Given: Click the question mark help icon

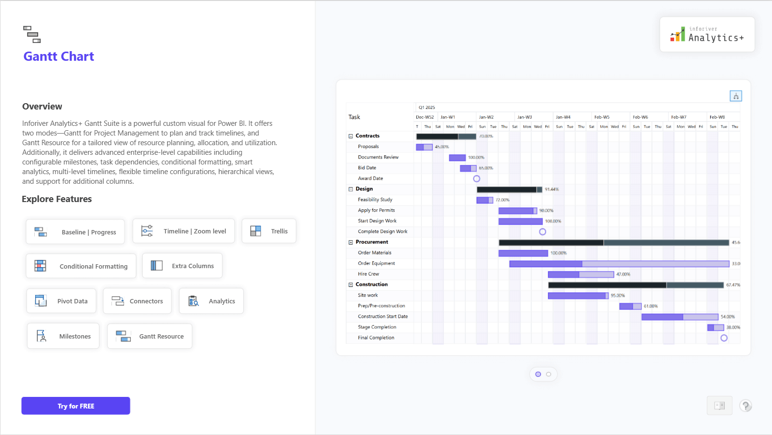Looking at the screenshot, I should point(745,406).
